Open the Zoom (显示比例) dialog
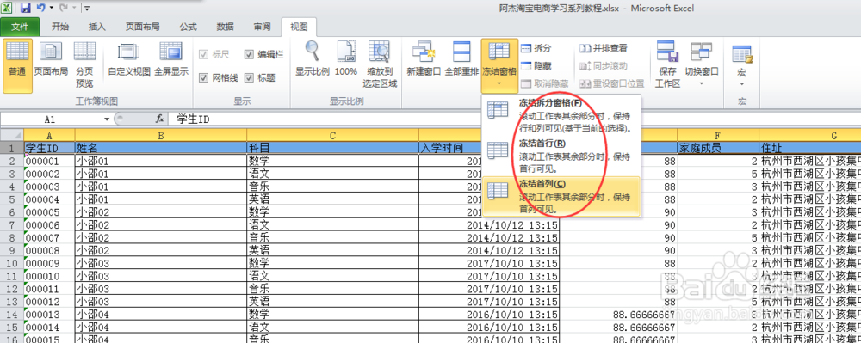861x343 pixels. coord(312,59)
